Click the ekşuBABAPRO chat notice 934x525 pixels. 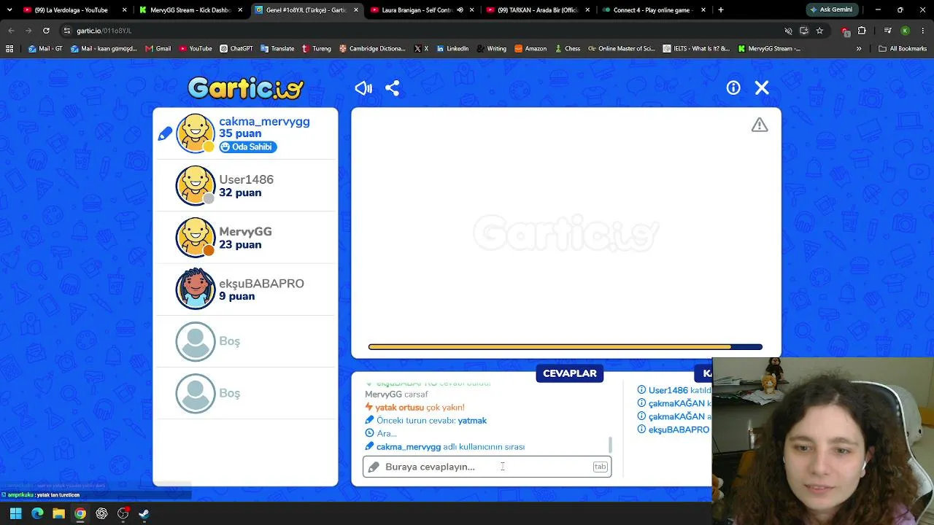pyautogui.click(x=674, y=429)
